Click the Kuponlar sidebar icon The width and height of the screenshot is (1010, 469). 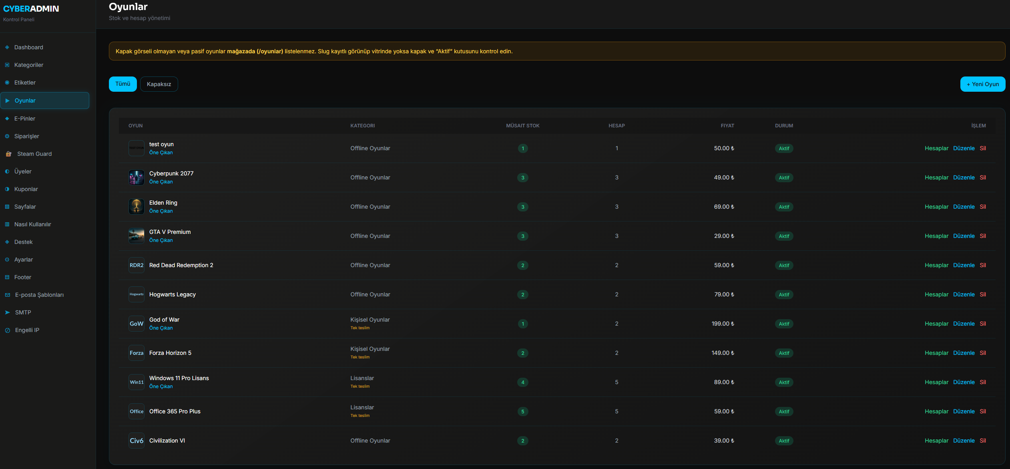(7, 189)
